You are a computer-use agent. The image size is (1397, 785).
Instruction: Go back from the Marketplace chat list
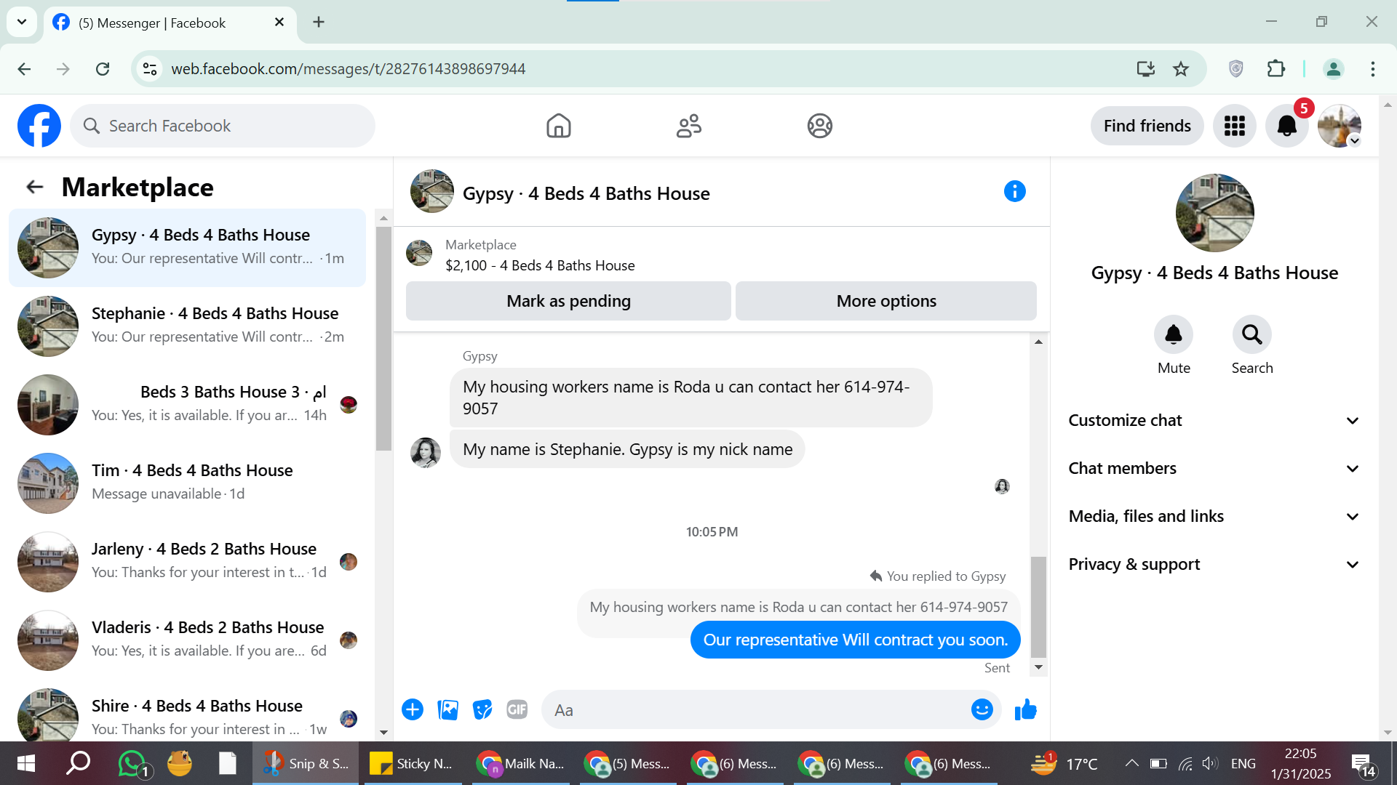point(35,187)
